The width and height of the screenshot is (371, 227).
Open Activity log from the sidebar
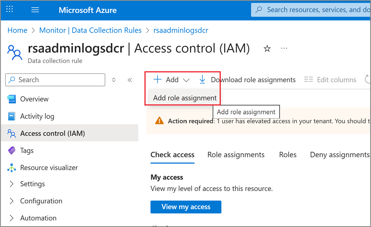[x=37, y=116]
